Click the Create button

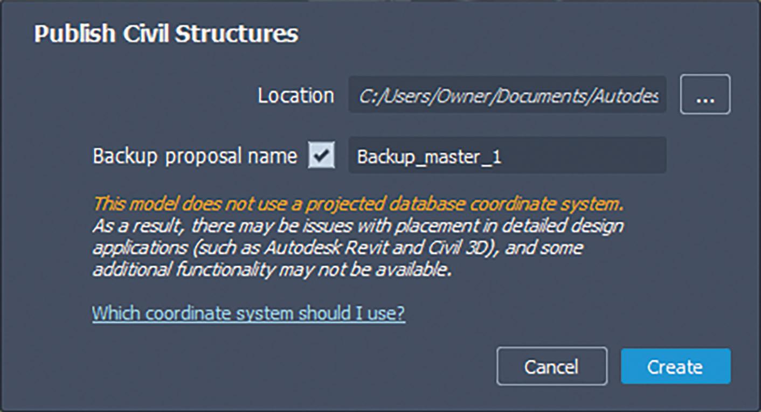point(675,366)
